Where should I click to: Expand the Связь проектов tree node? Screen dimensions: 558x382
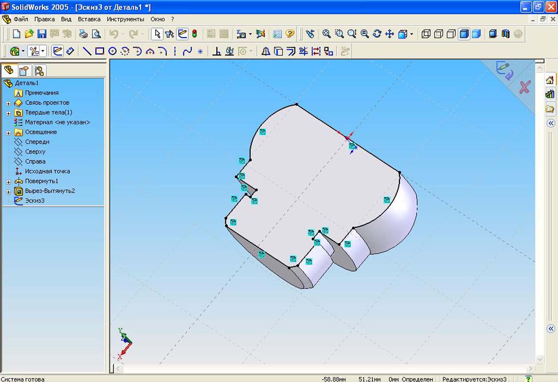pyautogui.click(x=8, y=103)
